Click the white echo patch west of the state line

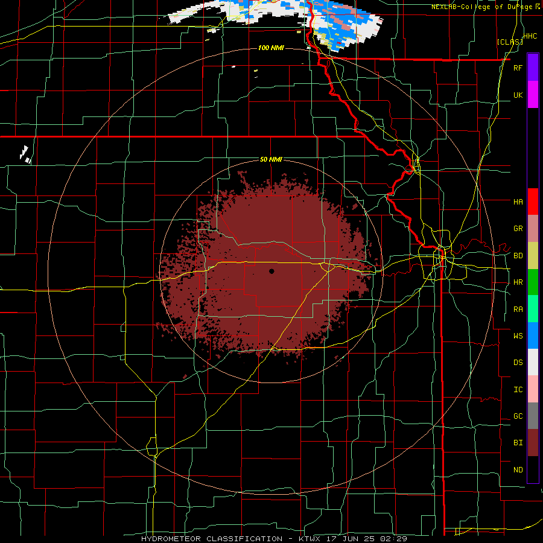coord(25,155)
